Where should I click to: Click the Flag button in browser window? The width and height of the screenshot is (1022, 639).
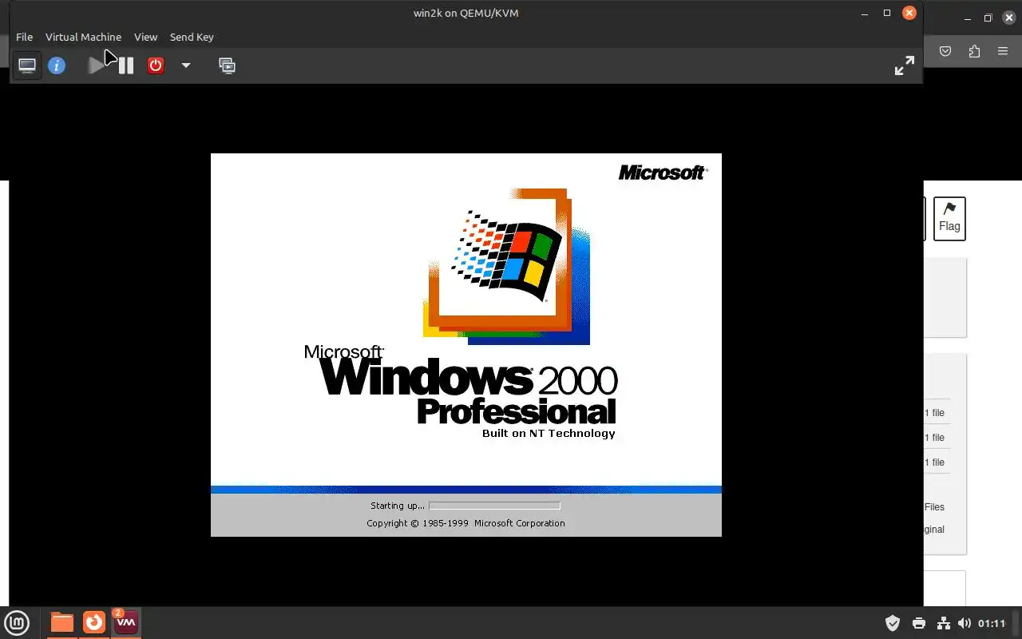coord(949,218)
